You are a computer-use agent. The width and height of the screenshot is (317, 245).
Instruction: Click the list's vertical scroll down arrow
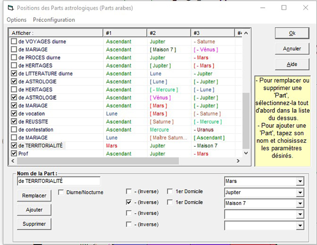pyautogui.click(x=246, y=153)
